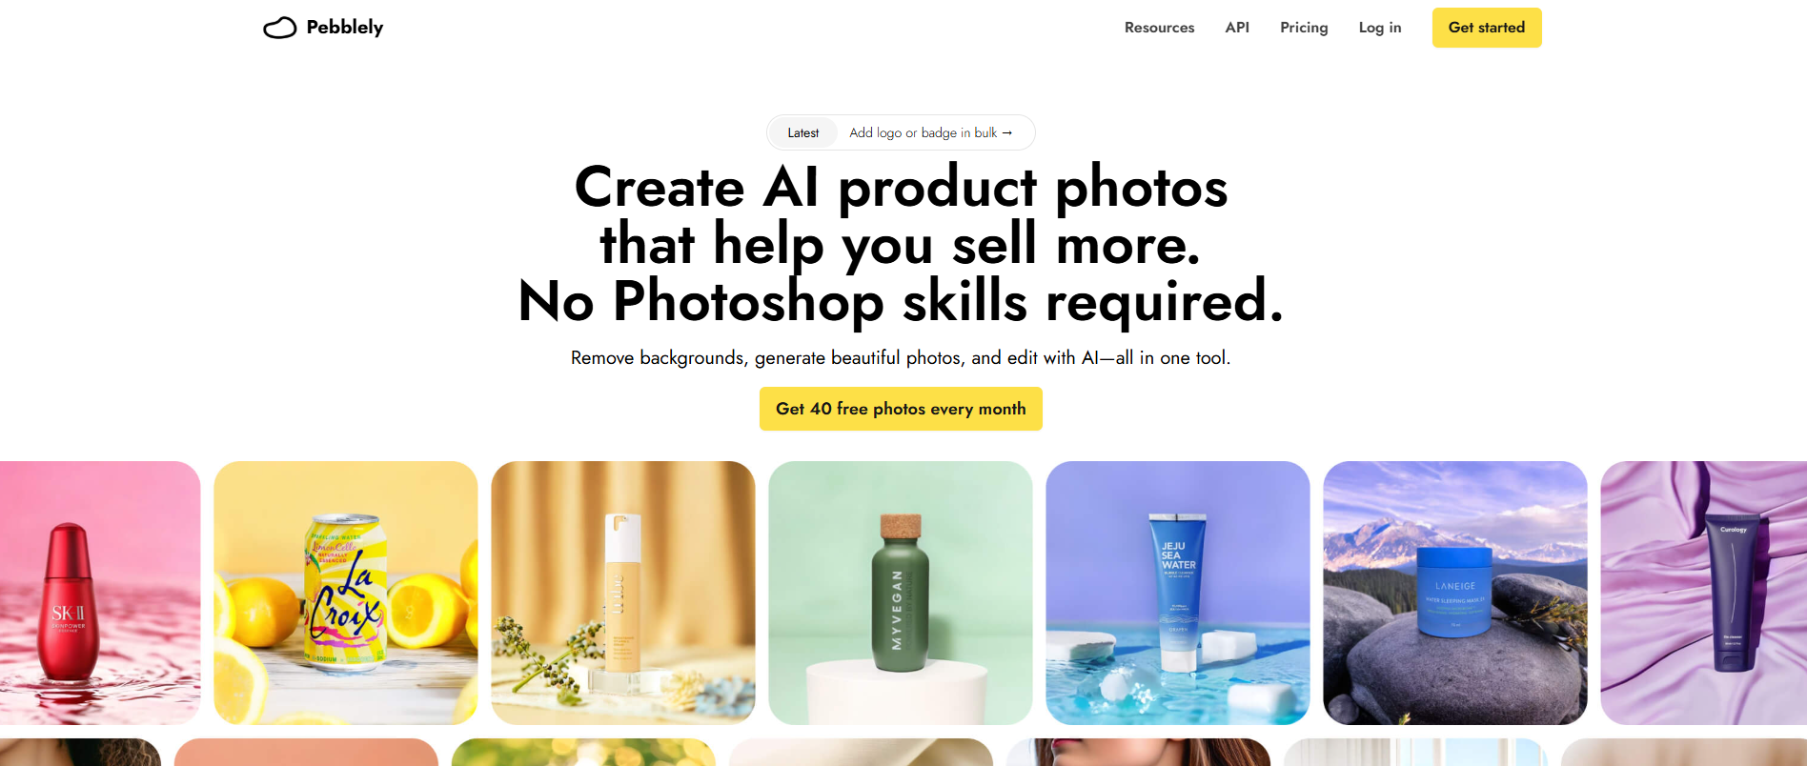
Task: Select the Jeju Sea Water tube photo
Action: coord(1178,593)
